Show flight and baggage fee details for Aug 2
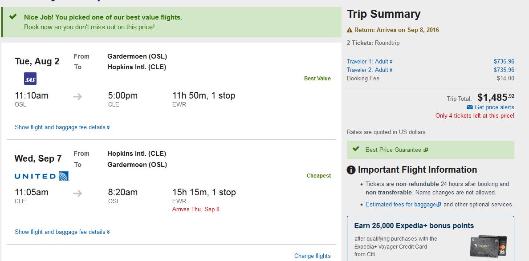 click(62, 127)
